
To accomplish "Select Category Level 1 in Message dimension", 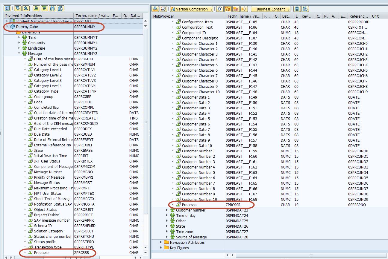I will point(73,70).
